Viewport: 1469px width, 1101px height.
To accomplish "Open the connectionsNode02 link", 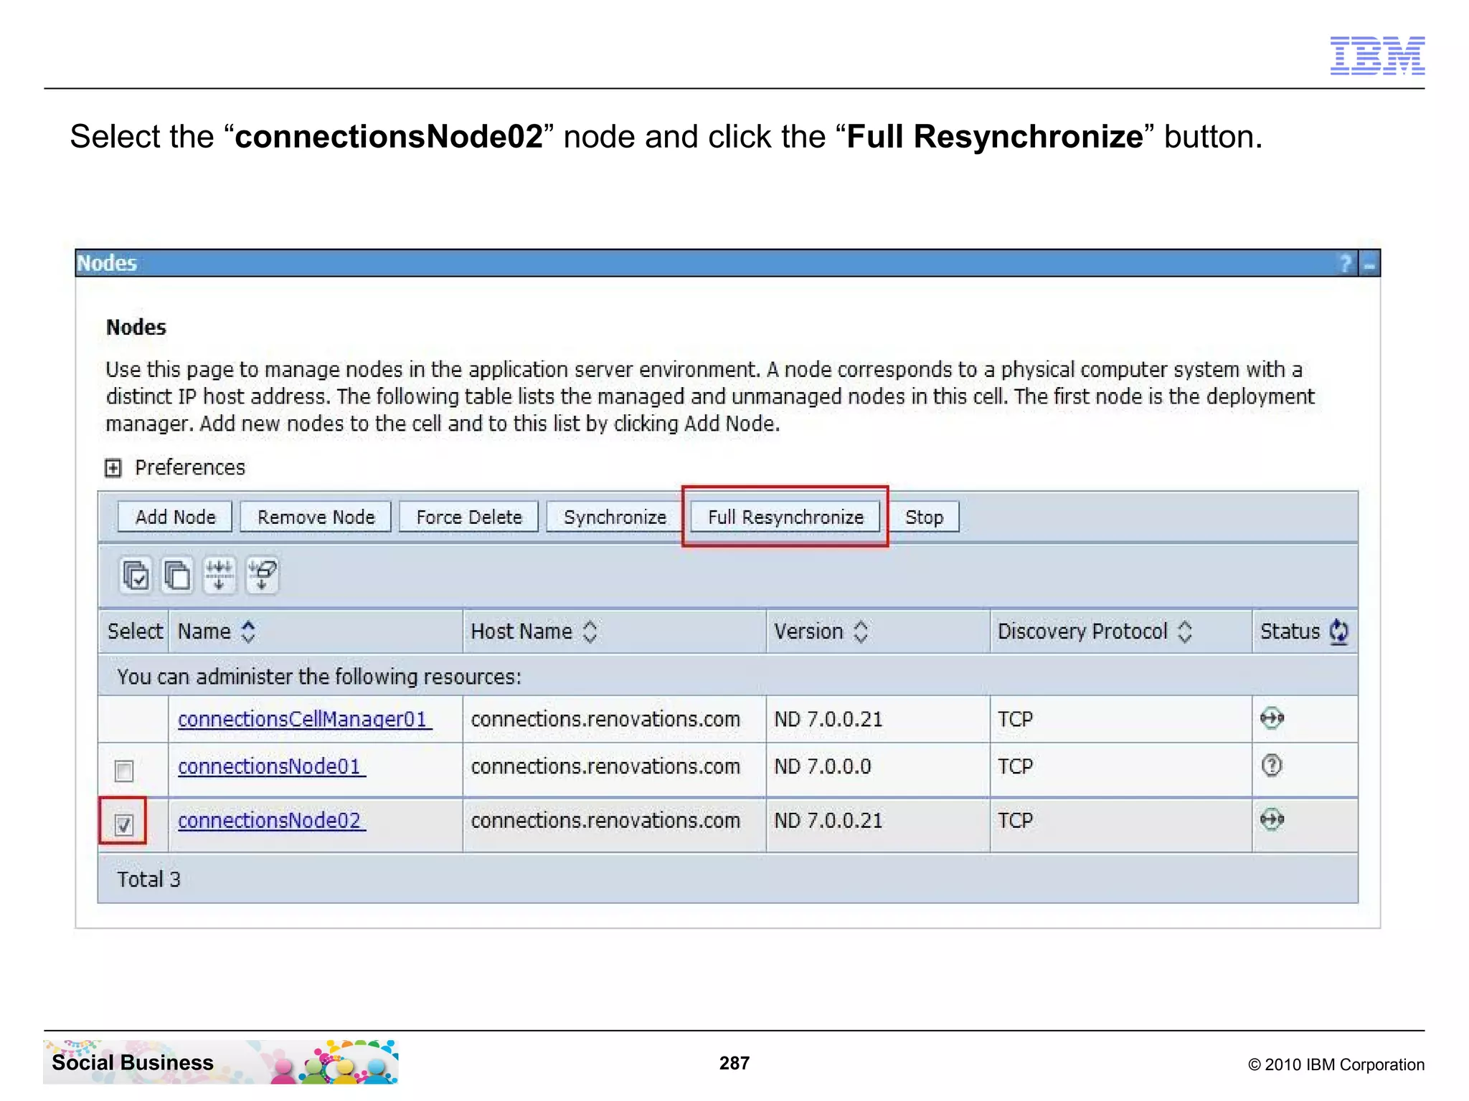I will (x=271, y=820).
